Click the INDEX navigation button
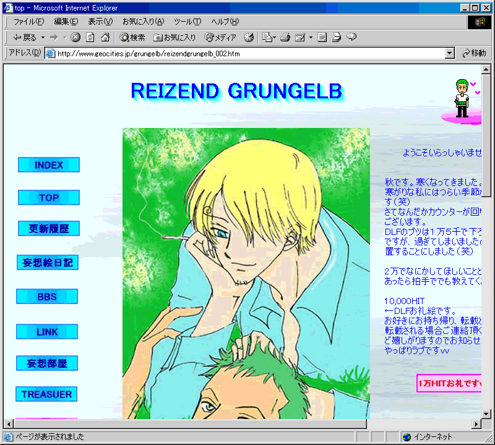 pos(49,165)
